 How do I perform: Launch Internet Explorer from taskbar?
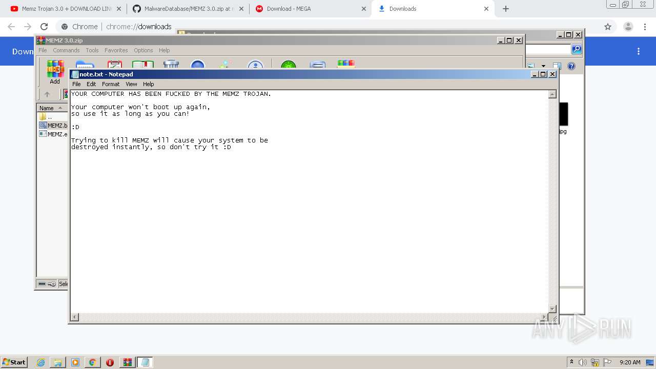coord(41,362)
